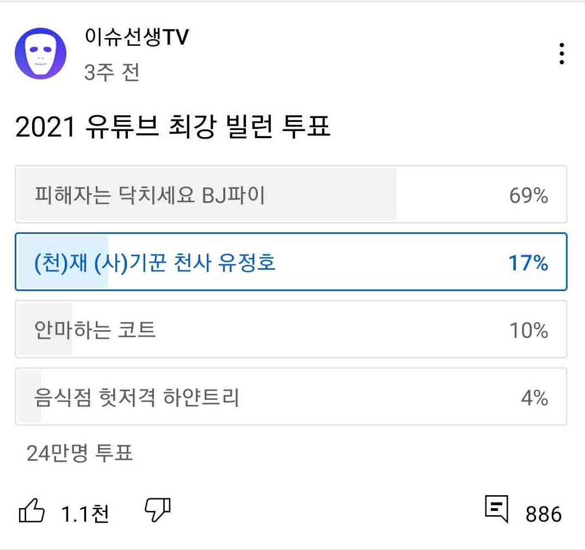Viewport: 585px width, 550px height.
Task: Click the 24만명 투표 vote total
Action: coord(79,453)
